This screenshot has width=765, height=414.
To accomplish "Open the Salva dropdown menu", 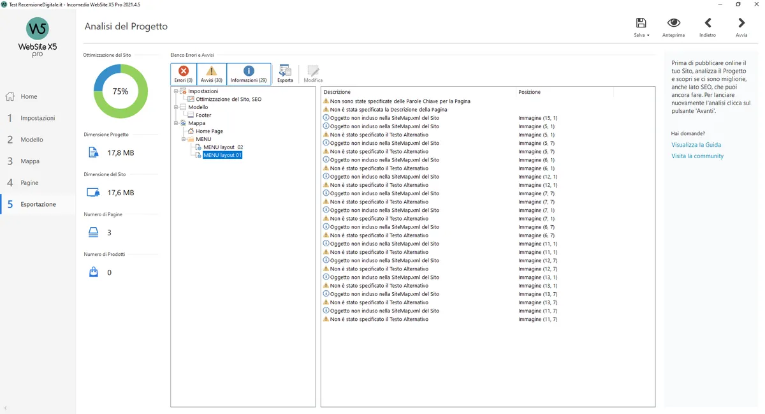I will [641, 27].
